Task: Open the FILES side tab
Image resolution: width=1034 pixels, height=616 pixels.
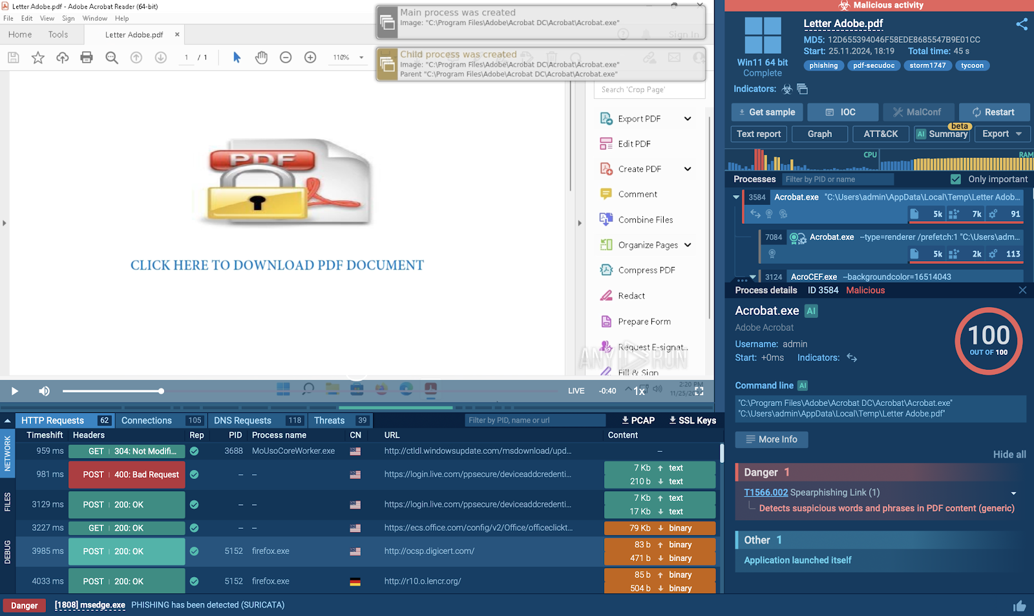Action: tap(8, 502)
